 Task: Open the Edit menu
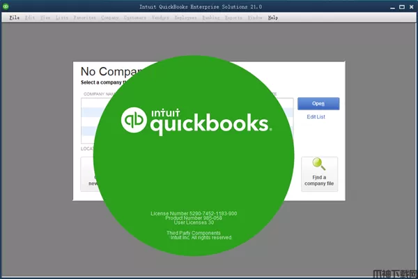click(x=30, y=17)
